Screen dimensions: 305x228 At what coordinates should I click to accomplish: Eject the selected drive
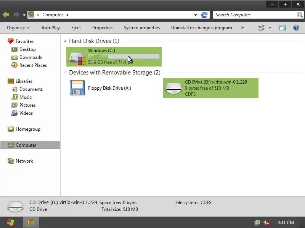(76, 28)
